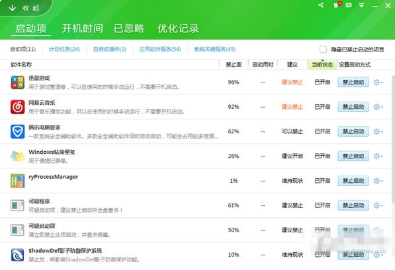Click the 设置启动方式 column header
This screenshot has width=395, height=270.
pyautogui.click(x=355, y=65)
